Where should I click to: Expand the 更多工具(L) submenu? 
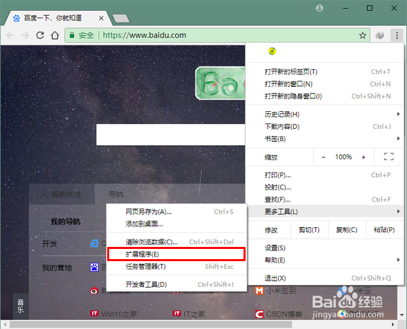click(x=324, y=212)
